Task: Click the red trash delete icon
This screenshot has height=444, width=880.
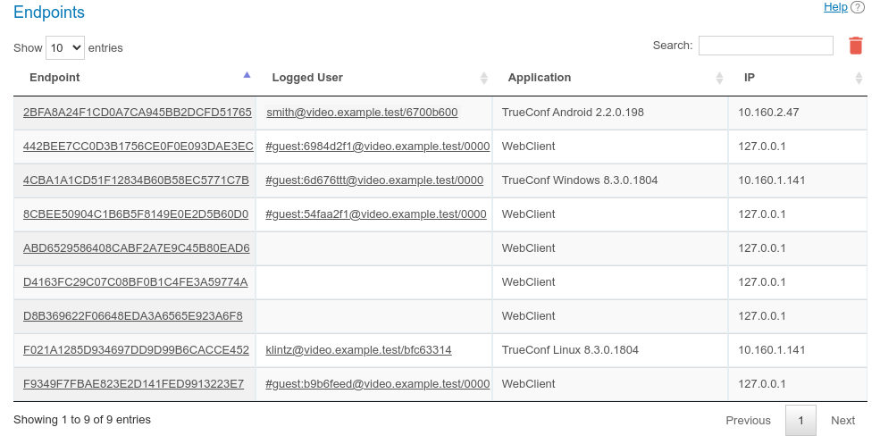Action: coord(855,46)
